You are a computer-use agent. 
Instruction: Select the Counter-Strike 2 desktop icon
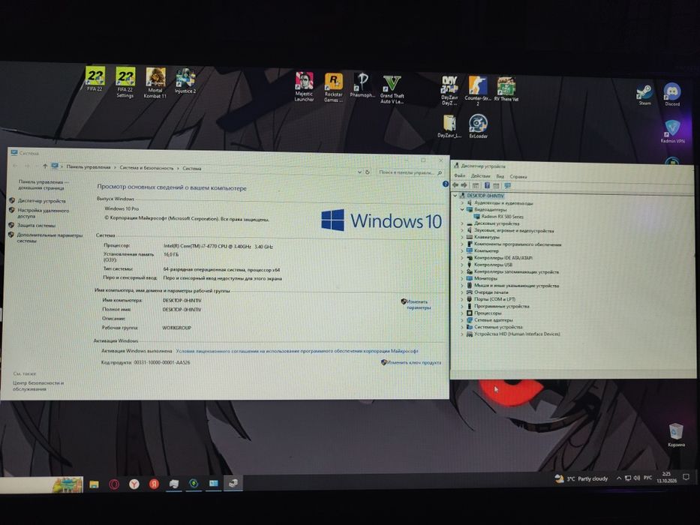click(477, 91)
